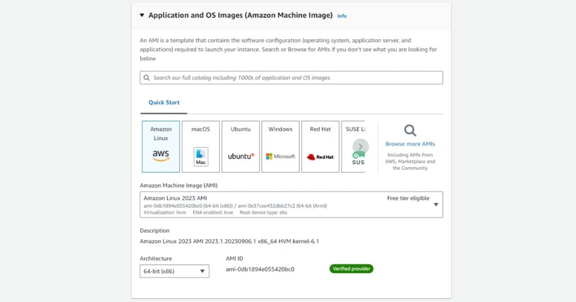Open the Browse more AMIs link

pos(410,144)
